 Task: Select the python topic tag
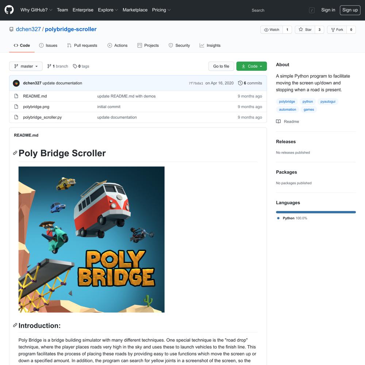tap(307, 101)
